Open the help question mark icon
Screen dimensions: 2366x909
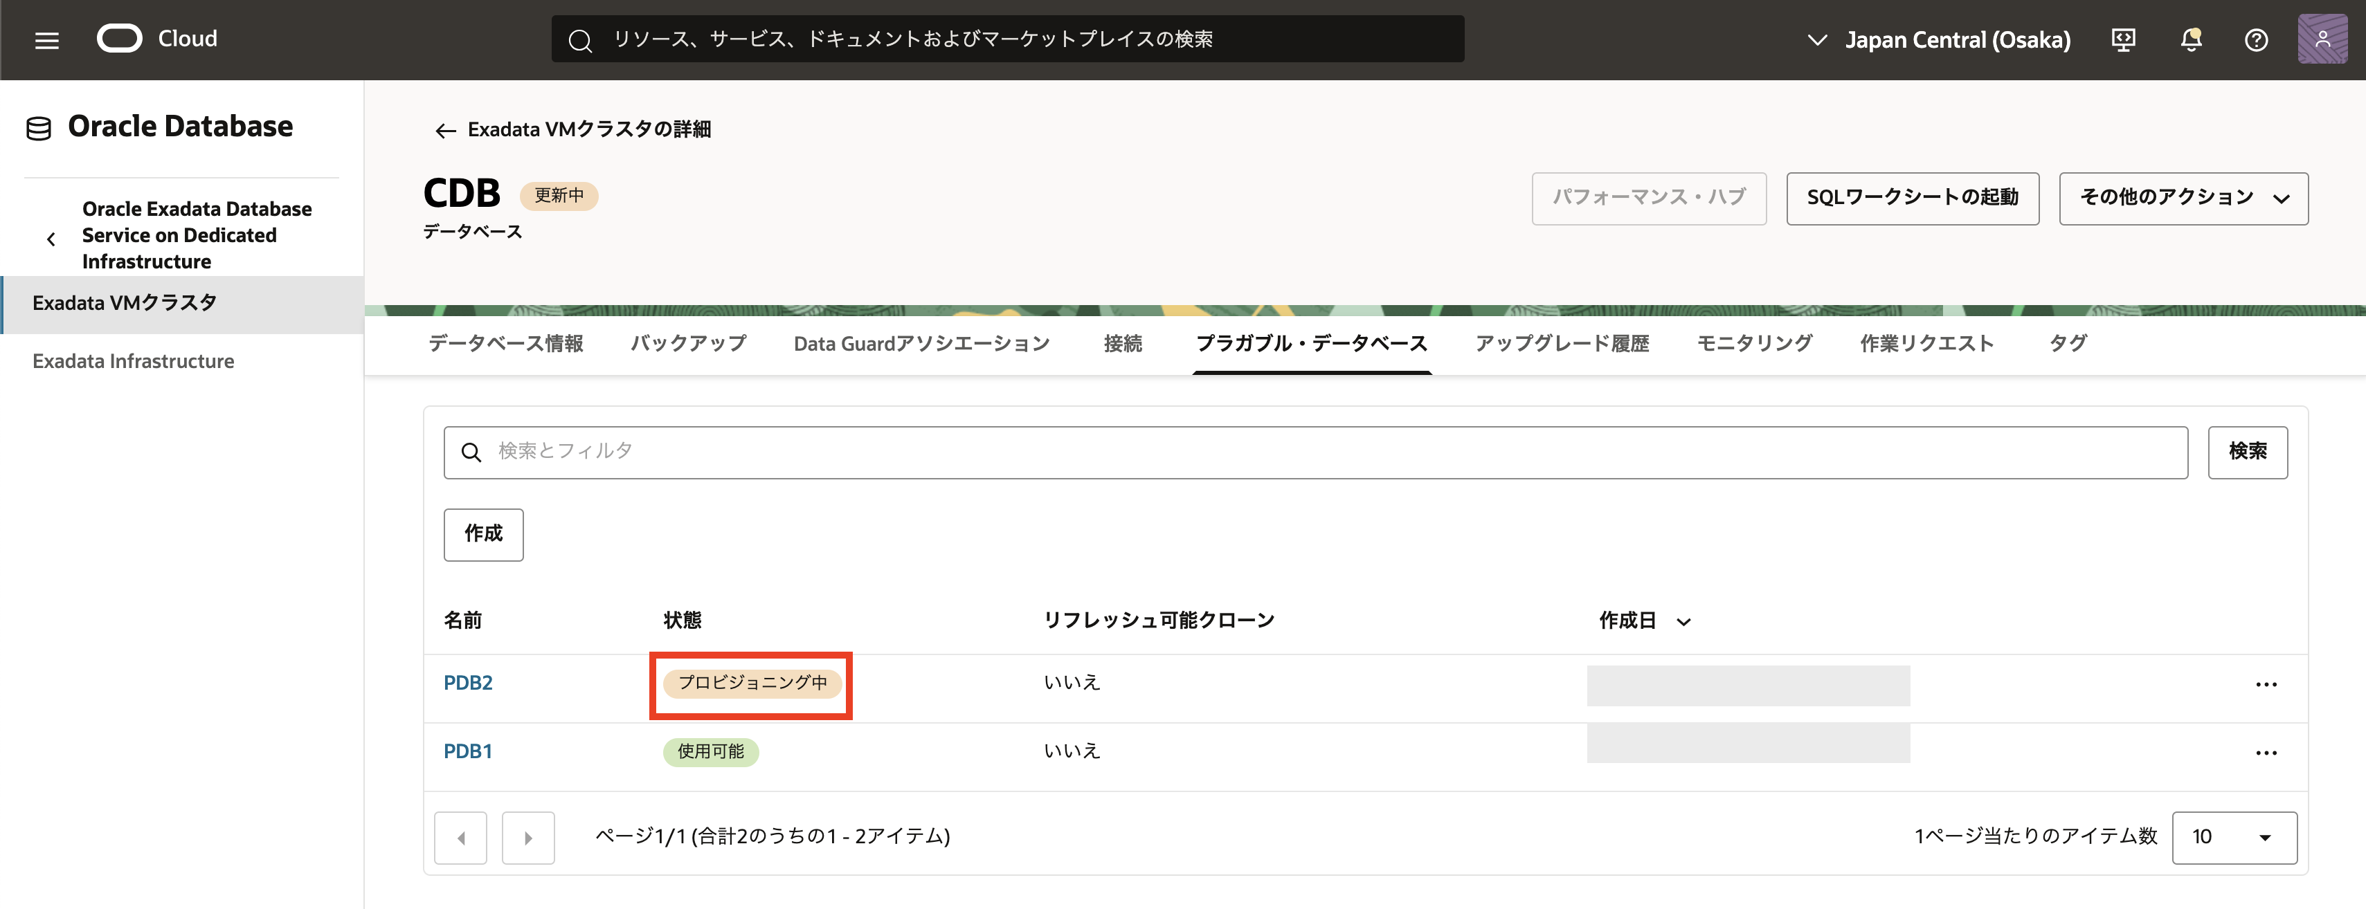pyautogui.click(x=2256, y=39)
